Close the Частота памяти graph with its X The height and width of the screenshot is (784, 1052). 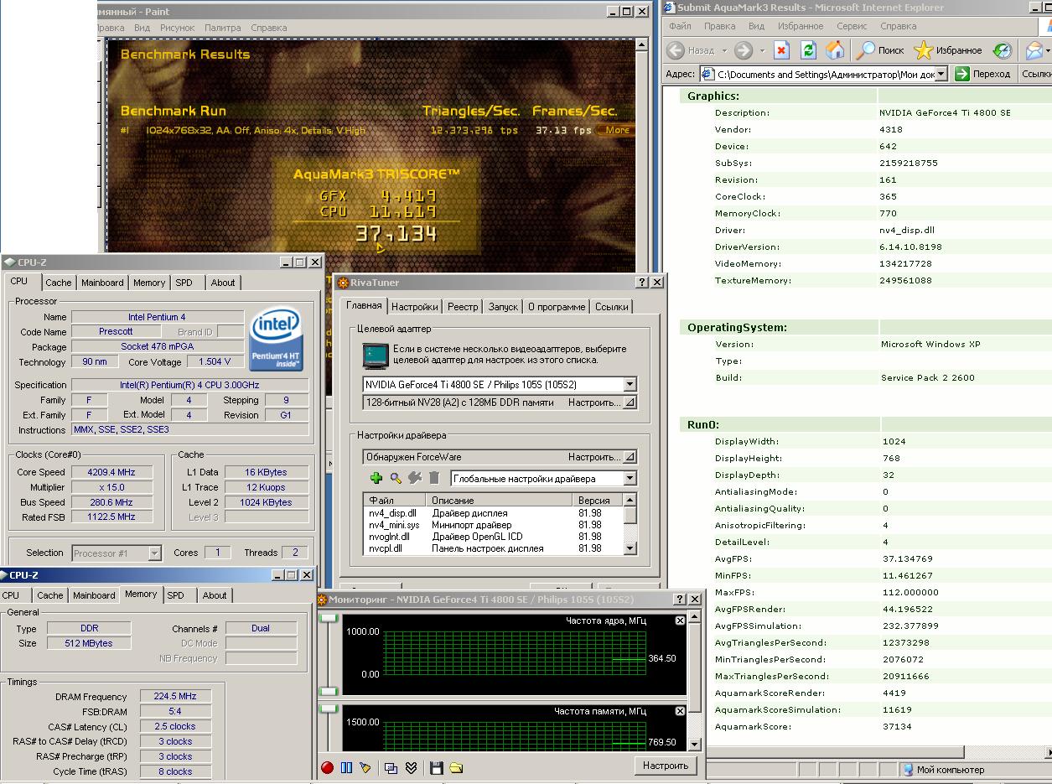click(x=680, y=711)
